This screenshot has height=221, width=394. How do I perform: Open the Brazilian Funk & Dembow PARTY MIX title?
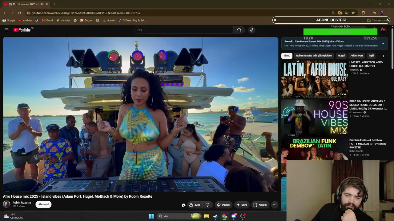pos(368,144)
